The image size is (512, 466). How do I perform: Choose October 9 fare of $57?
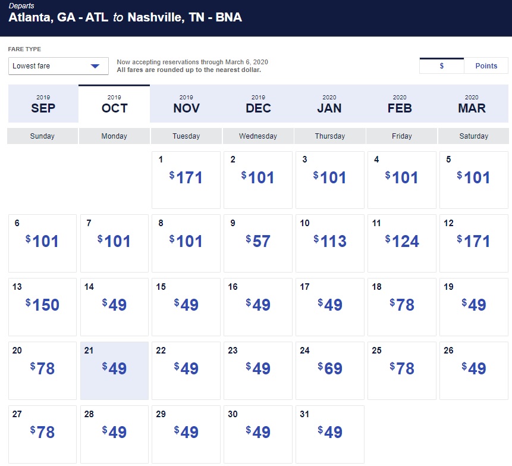(x=258, y=243)
